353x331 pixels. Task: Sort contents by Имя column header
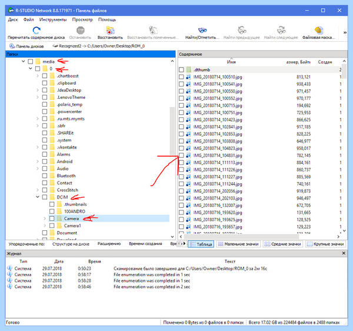pos(231,62)
